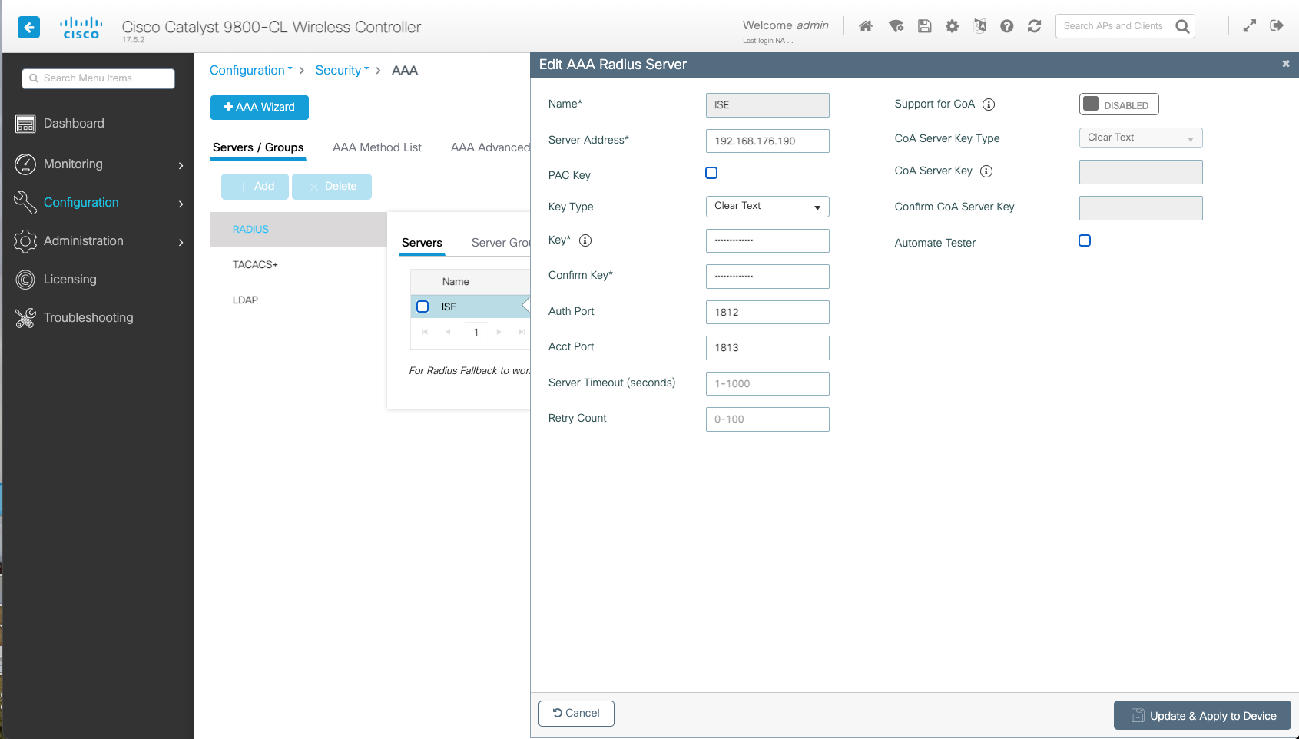This screenshot has height=739, width=1299.
Task: Expand the Monitoring menu chevron
Action: click(x=181, y=165)
